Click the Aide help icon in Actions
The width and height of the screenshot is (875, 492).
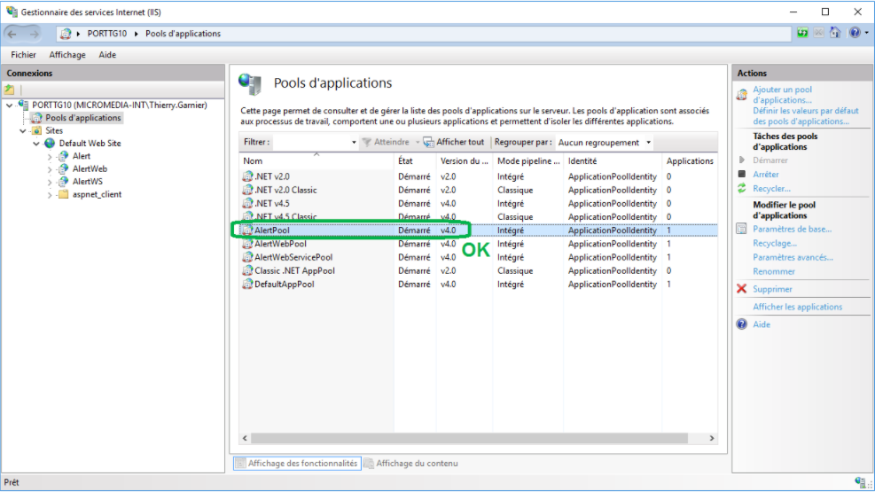tap(742, 324)
